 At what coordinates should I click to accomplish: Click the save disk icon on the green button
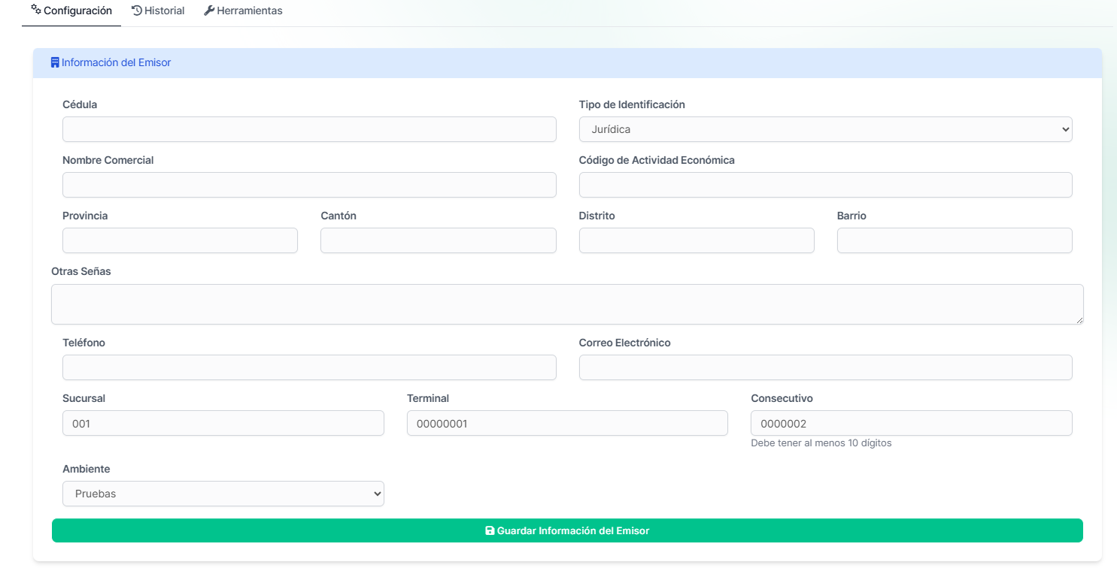pos(490,530)
